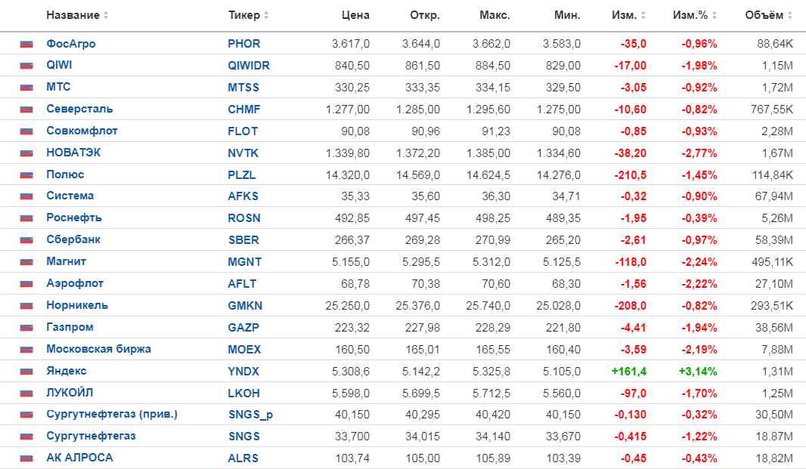Viewport: 806px width, 469px height.
Task: Sort by the Объём column arrows
Action: [790, 15]
